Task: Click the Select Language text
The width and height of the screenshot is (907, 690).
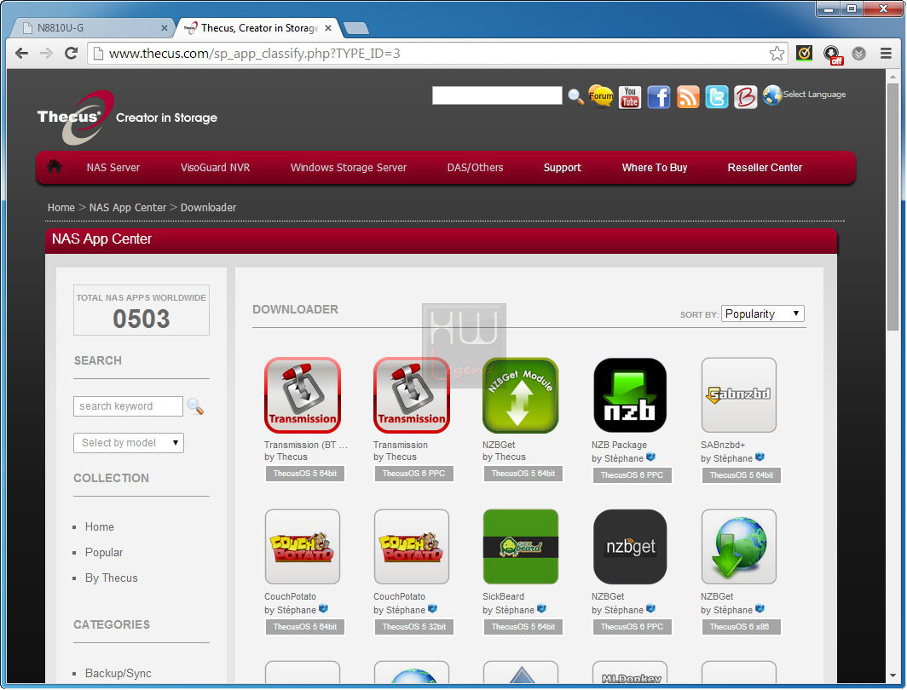Action: point(814,95)
